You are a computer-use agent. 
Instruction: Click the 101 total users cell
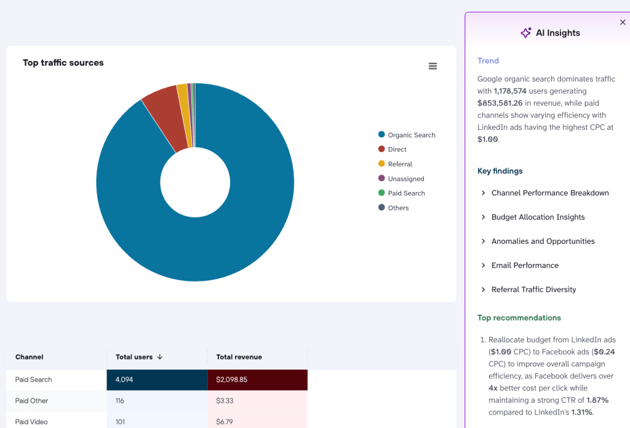pos(157,421)
